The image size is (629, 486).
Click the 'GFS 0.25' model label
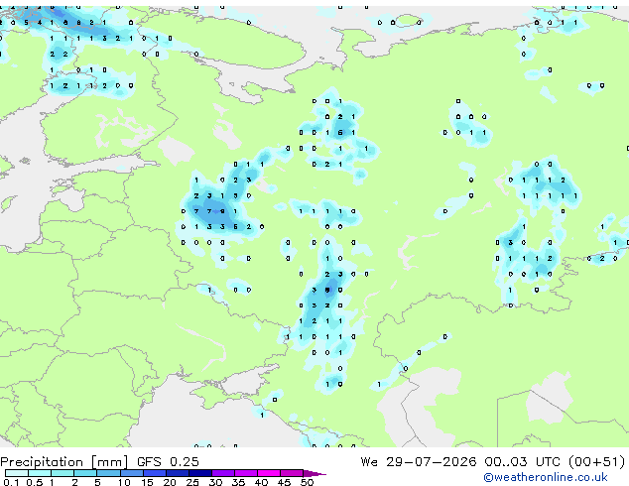(168, 462)
